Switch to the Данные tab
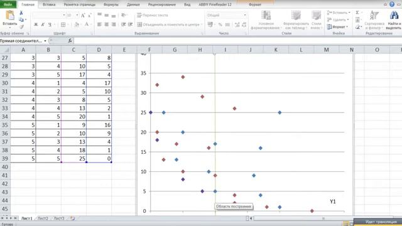 [x=133, y=4]
